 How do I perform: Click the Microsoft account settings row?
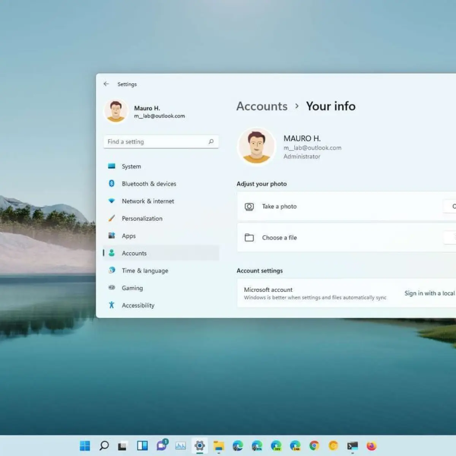(346, 293)
